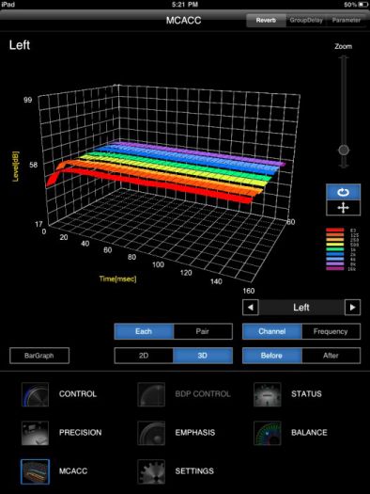Tap the BALANCE menu label

pos(309,433)
